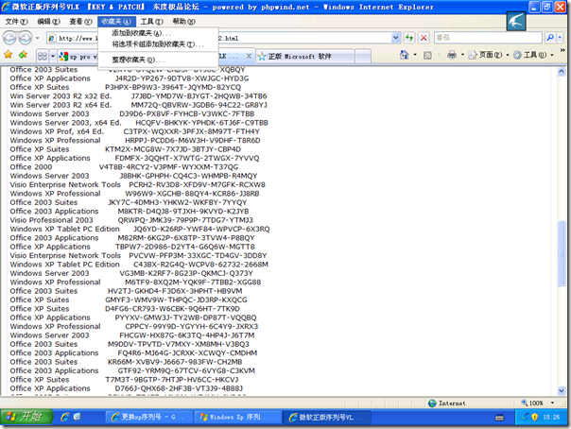Image resolution: width=571 pixels, height=429 pixels.
Task: Click the magnifier search button
Action: [x=550, y=38]
